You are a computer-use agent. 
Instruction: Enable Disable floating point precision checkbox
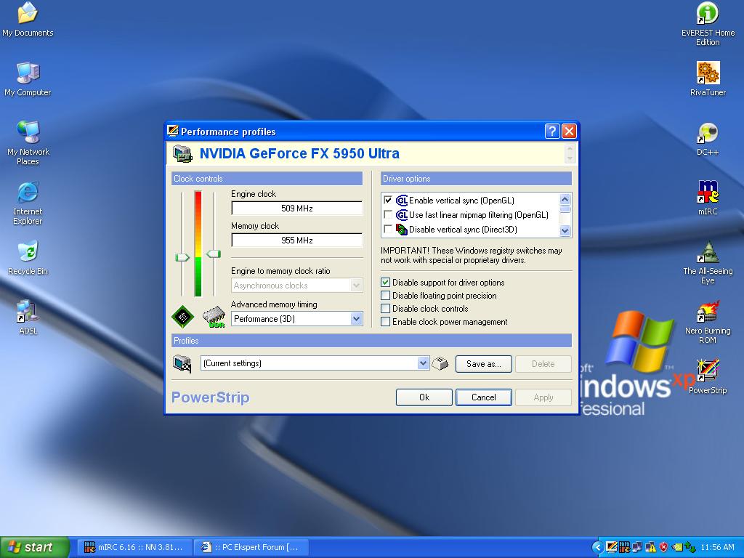click(386, 296)
